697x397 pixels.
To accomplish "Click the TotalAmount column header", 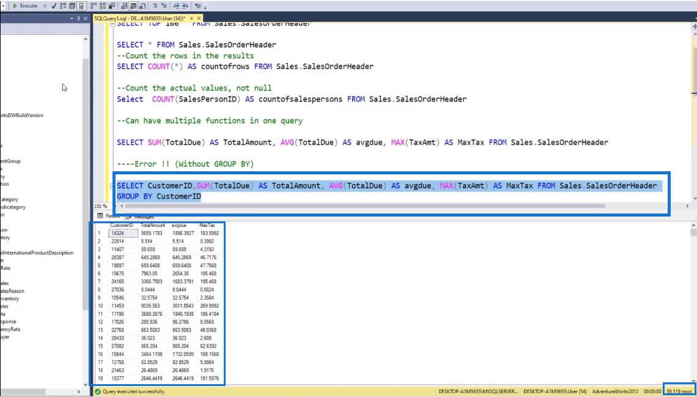I will 152,225.
